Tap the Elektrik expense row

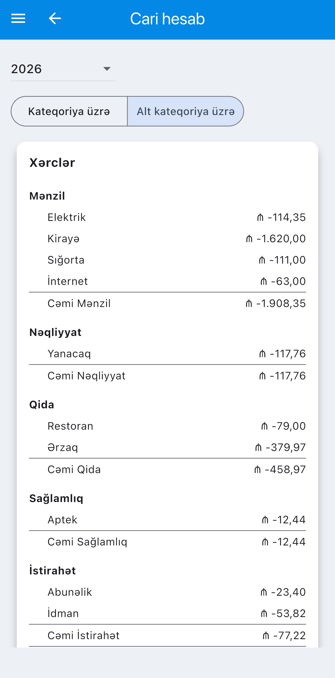[x=167, y=217]
